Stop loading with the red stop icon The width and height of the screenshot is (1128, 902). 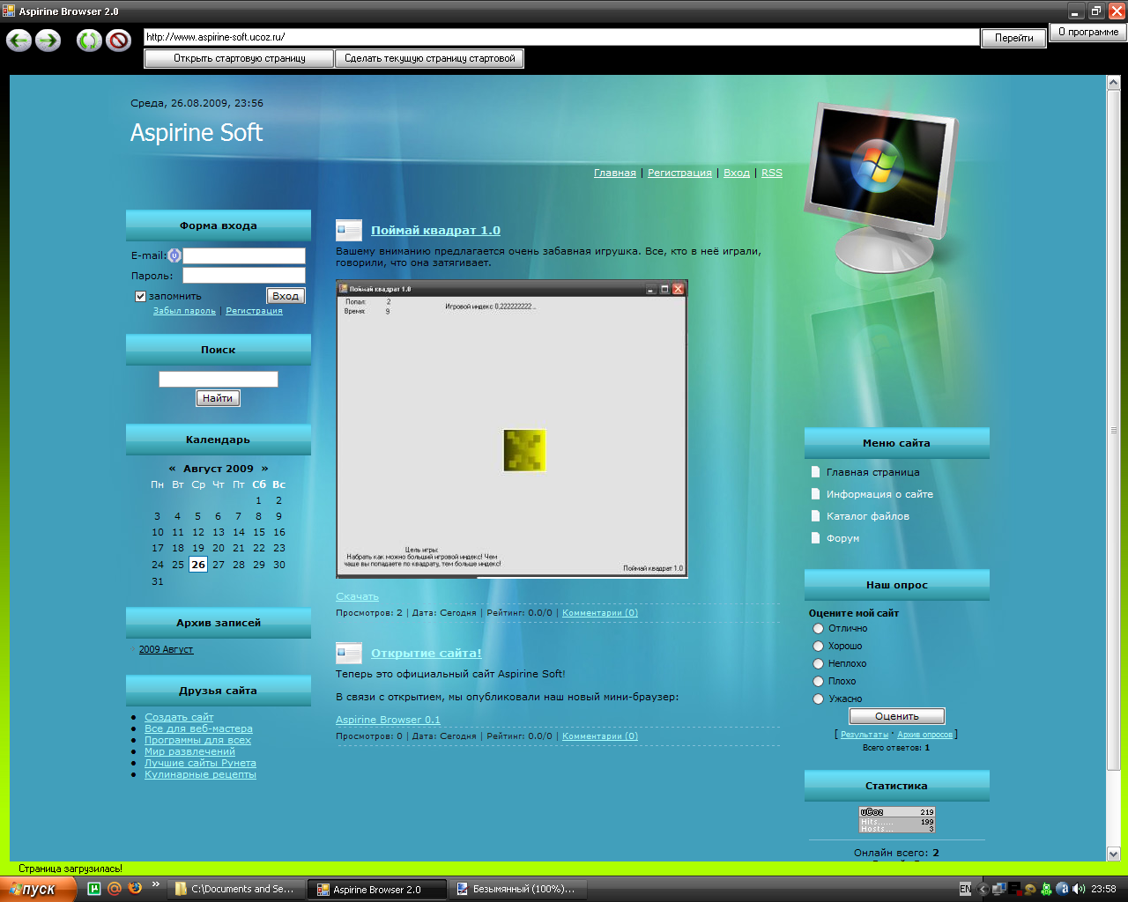[x=118, y=40]
